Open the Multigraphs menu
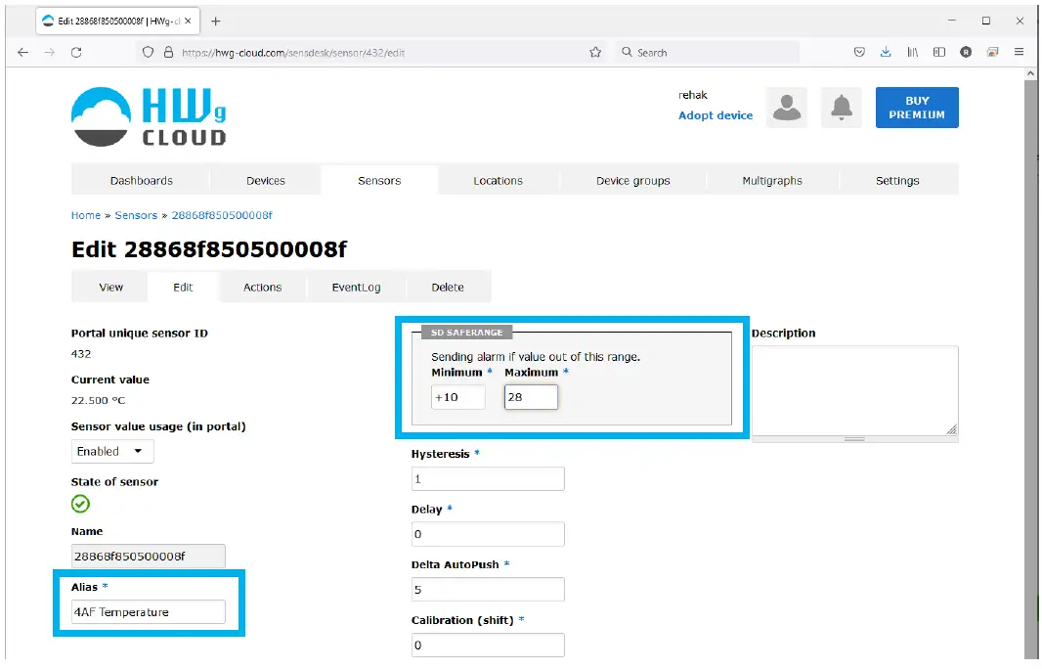Image resolution: width=1042 pixels, height=670 pixels. 772,181
